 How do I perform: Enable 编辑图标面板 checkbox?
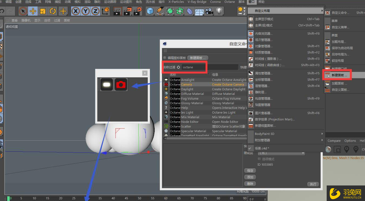pos(165,58)
